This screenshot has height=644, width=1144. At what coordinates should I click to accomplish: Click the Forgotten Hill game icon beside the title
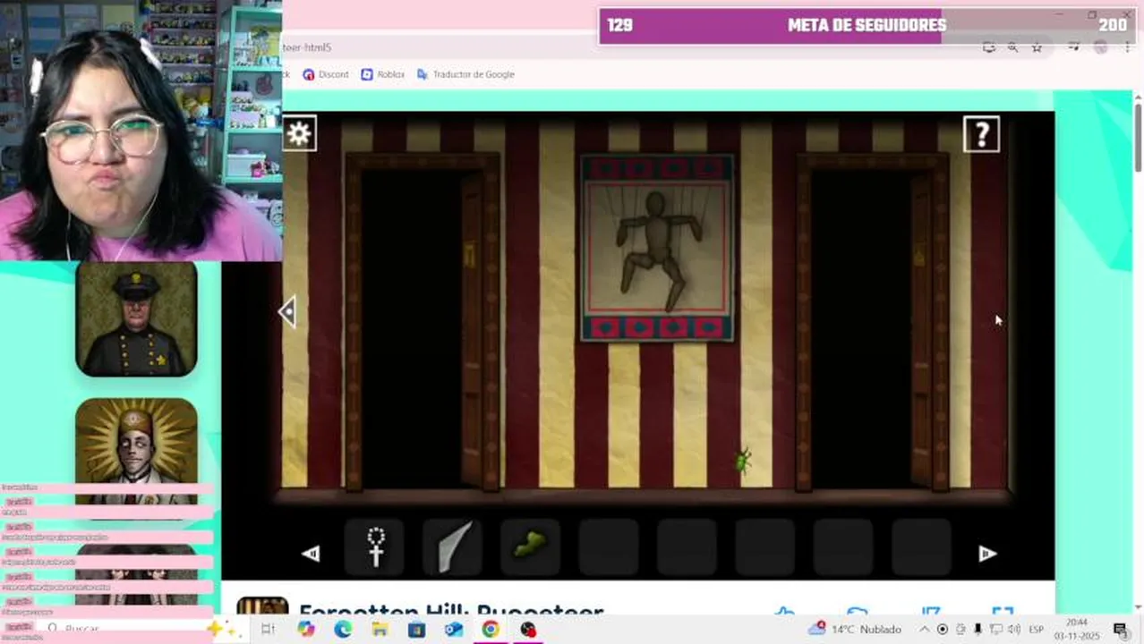click(262, 606)
